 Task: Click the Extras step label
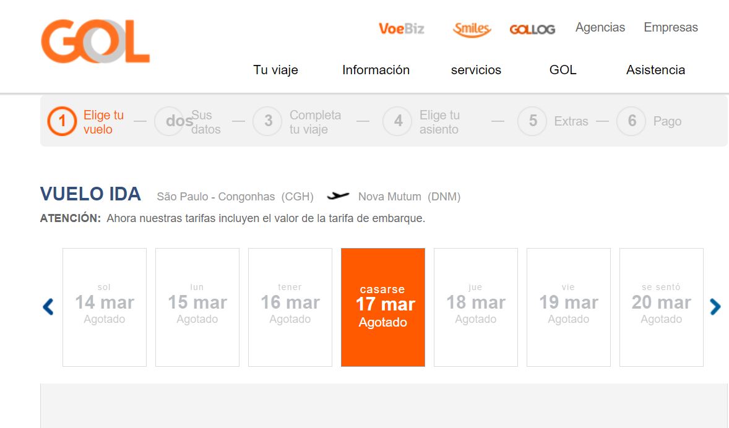click(571, 121)
